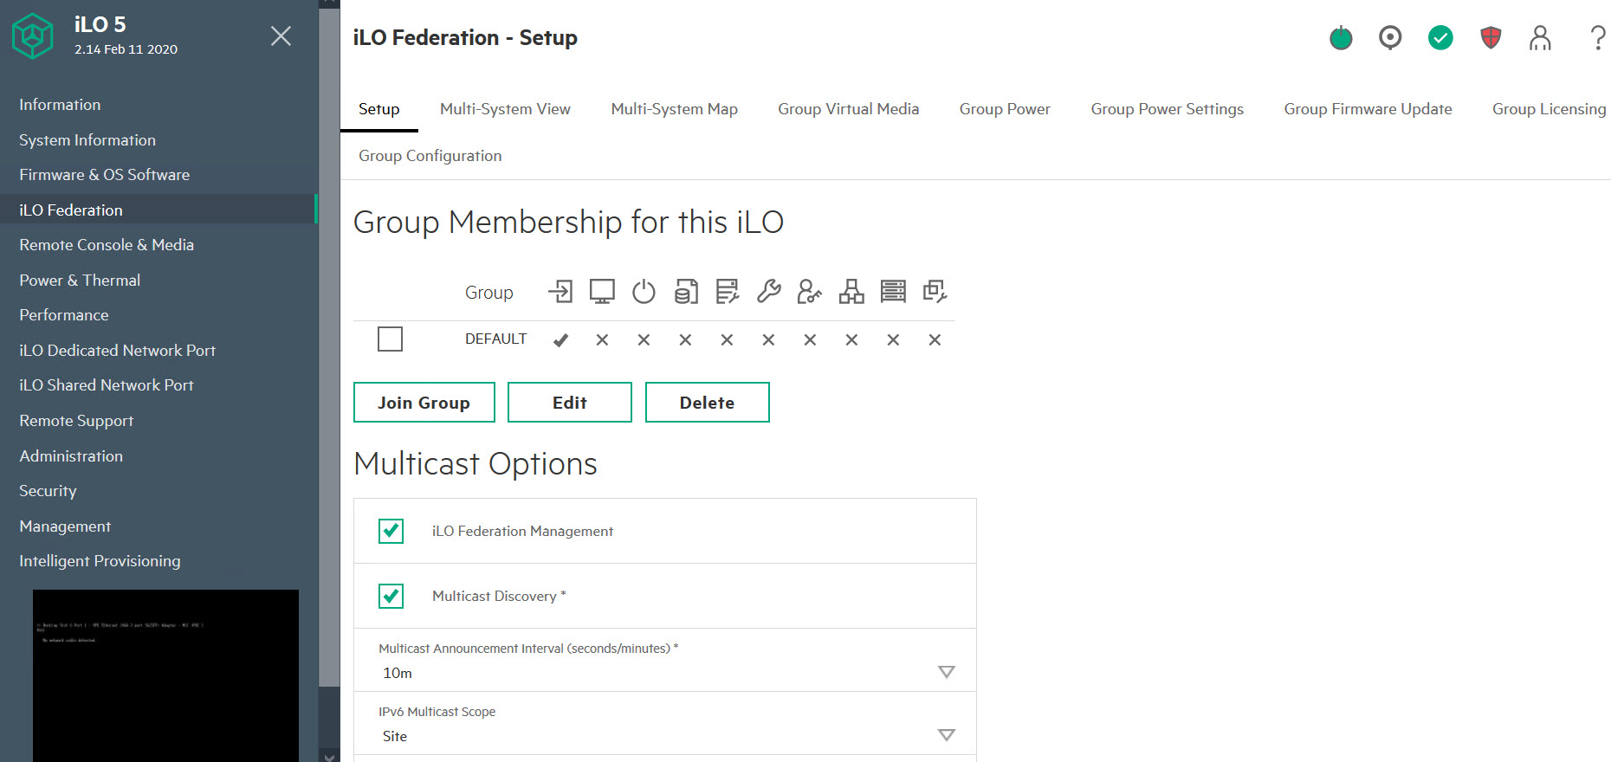The height and width of the screenshot is (762, 1611).
Task: Click the power privilege column icon
Action: pyautogui.click(x=644, y=292)
